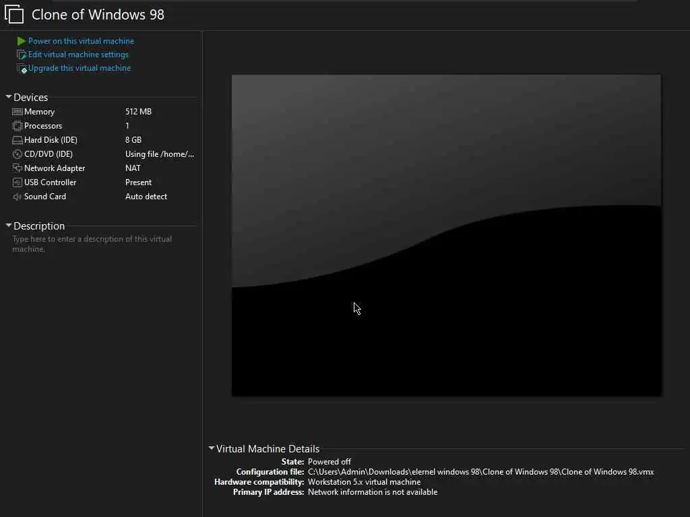
Task: Select the CD/DVD (IDE) label
Action: click(49, 154)
